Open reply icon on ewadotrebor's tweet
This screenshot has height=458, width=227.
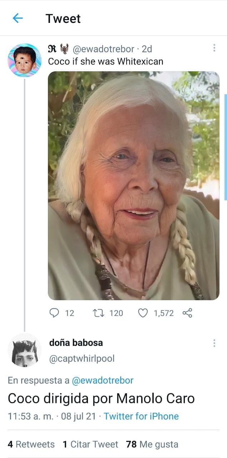[x=54, y=313]
